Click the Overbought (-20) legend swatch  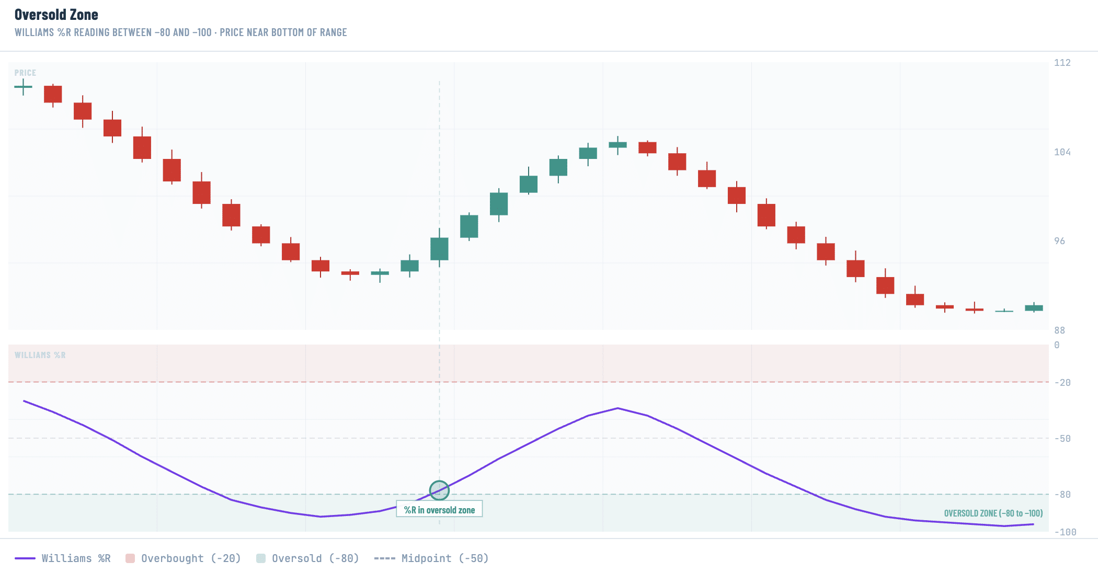pos(130,558)
